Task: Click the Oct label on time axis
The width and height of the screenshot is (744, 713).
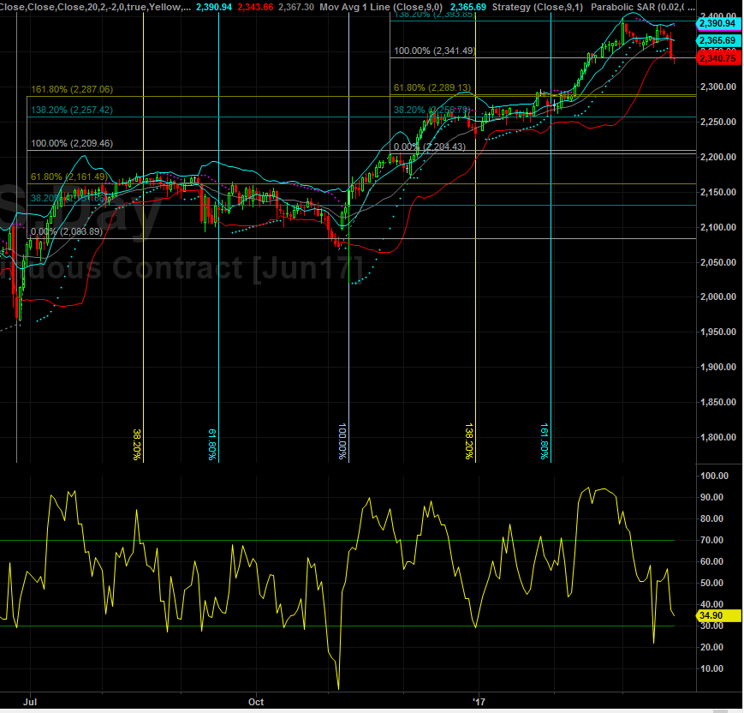Action: click(x=256, y=702)
